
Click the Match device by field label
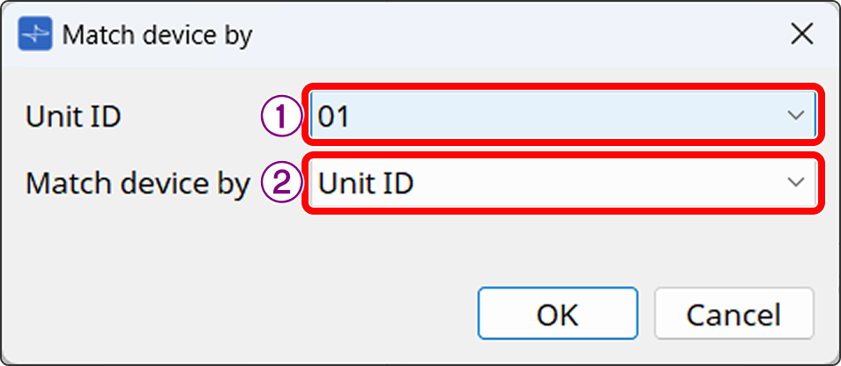[x=138, y=183]
